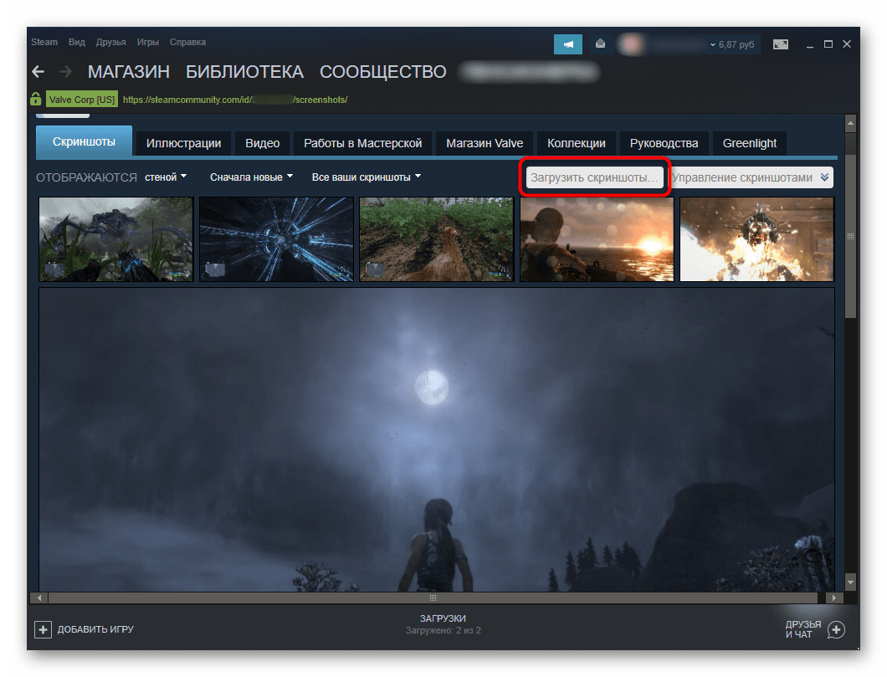This screenshot has height=677, width=887.
Task: Click the horizontal scrollbar handle
Action: tap(433, 598)
